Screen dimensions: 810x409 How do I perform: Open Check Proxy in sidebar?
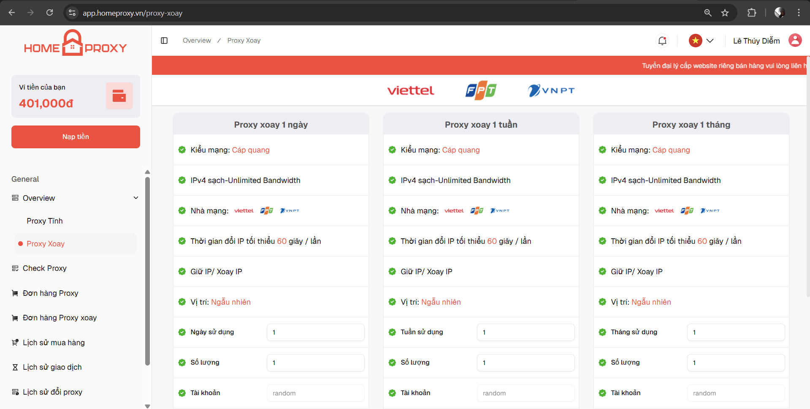click(44, 268)
